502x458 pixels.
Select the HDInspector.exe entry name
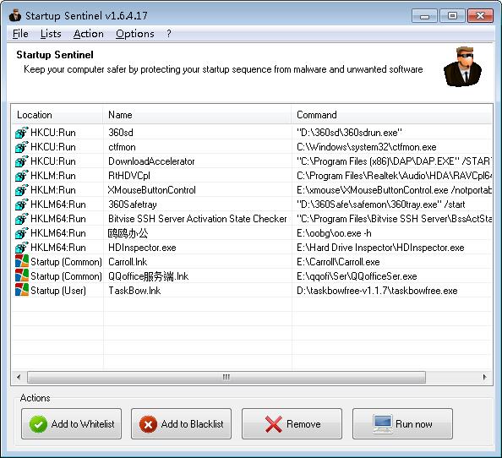(142, 248)
